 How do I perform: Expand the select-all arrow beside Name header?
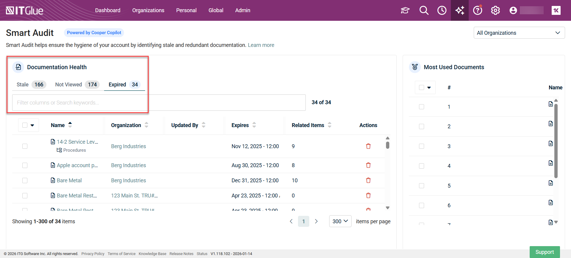(x=32, y=125)
